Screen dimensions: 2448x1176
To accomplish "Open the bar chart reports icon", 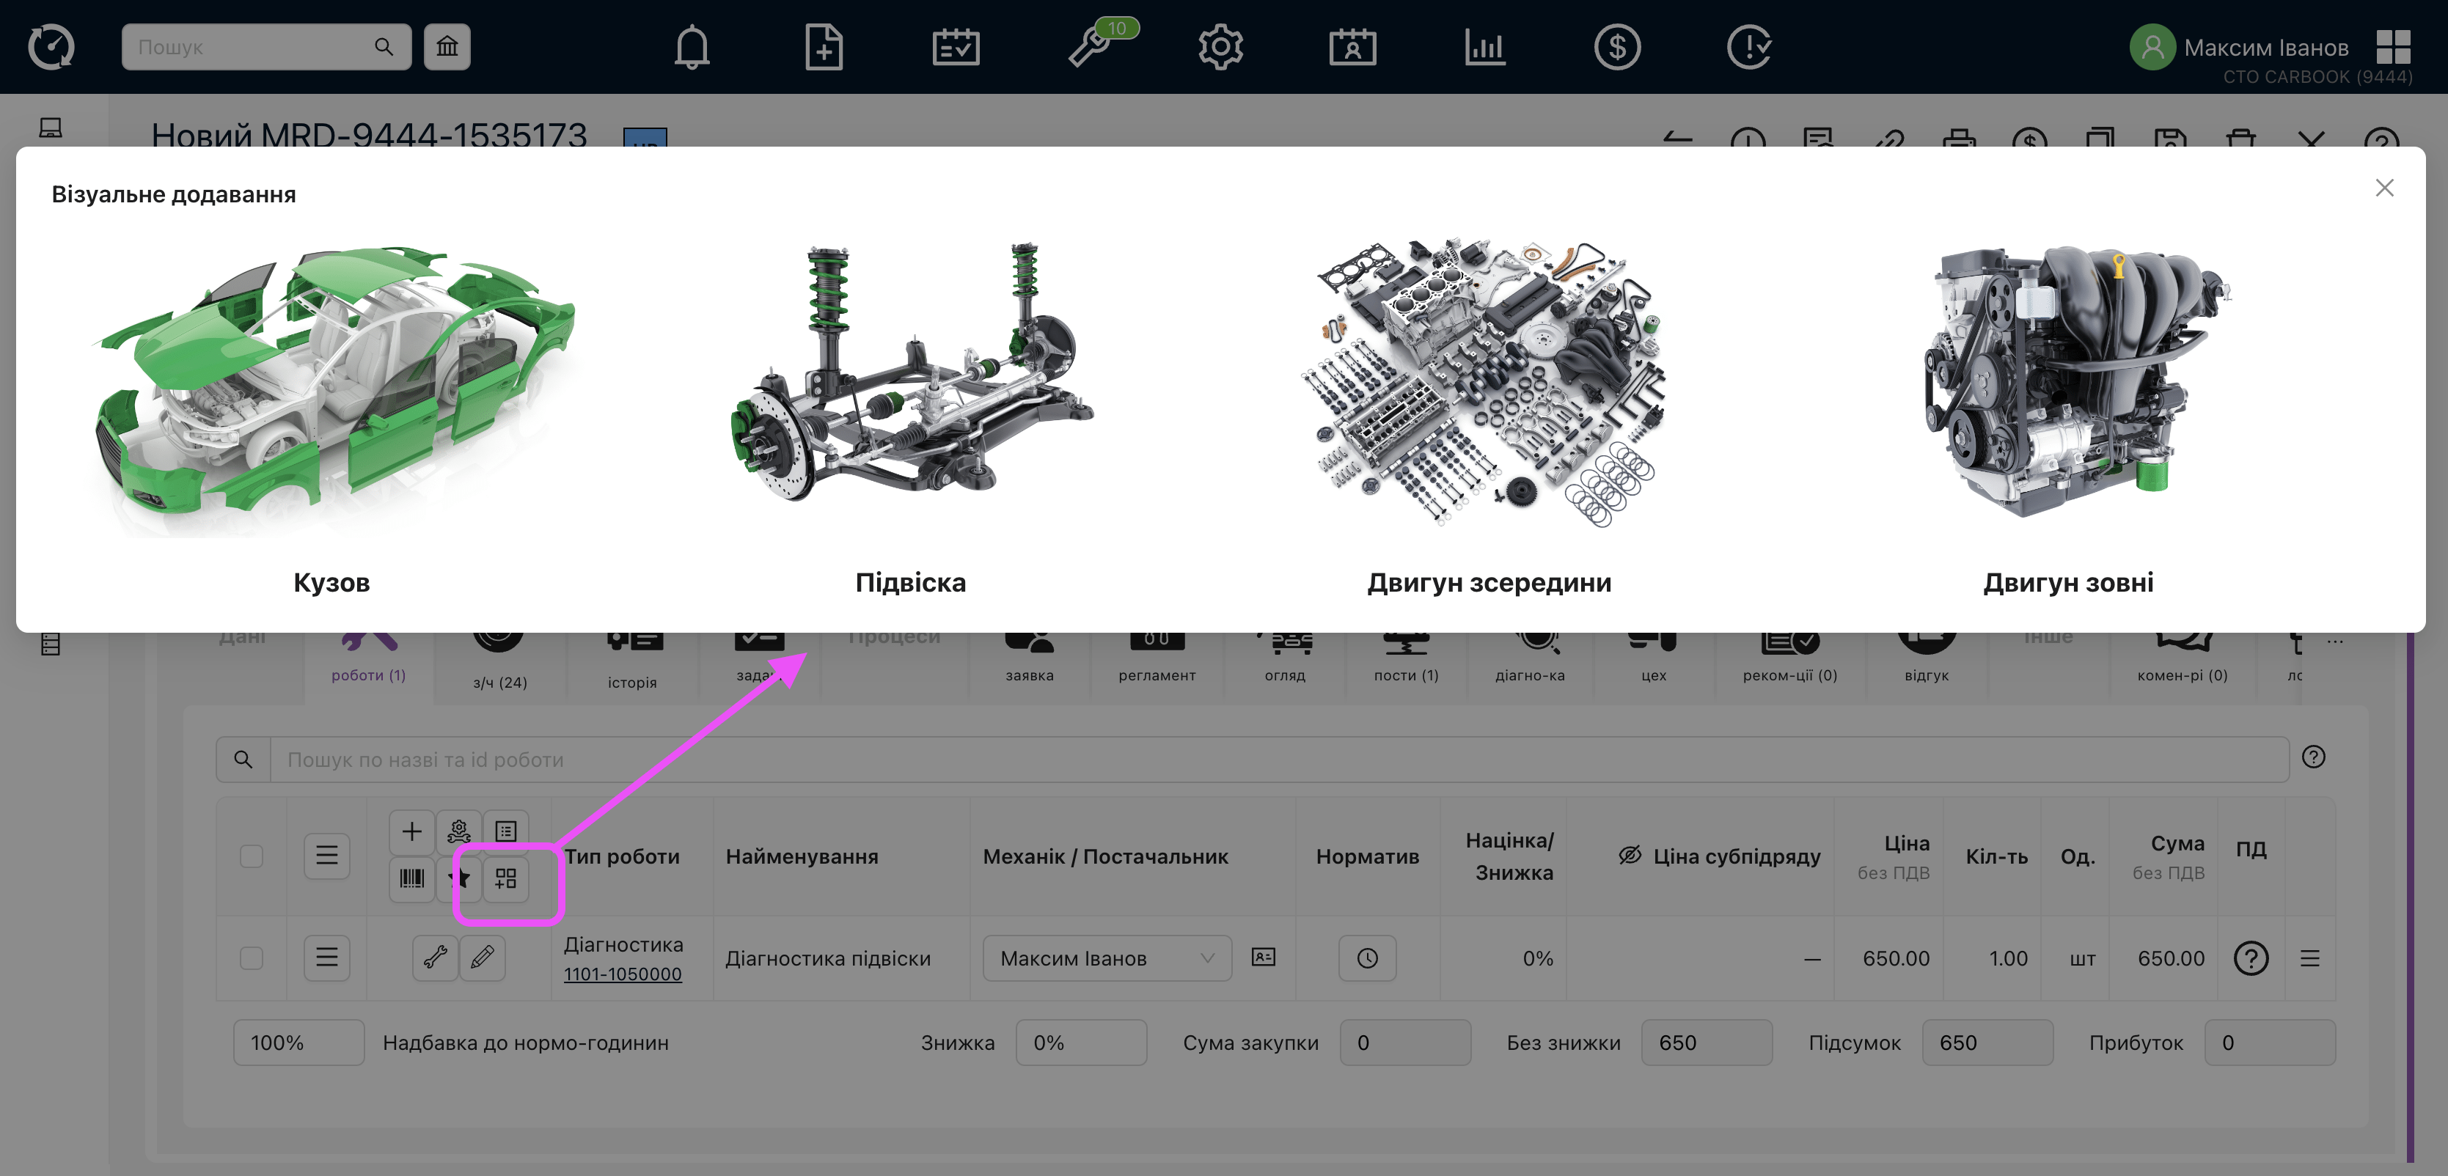I will coord(1484,46).
